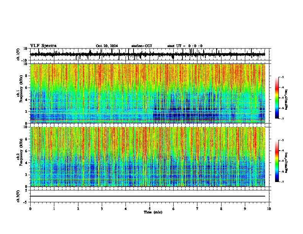The image size is (303, 234).
Task: Click the ch.1 "Frequency (kHz)" axis title
Action: (21, 89)
